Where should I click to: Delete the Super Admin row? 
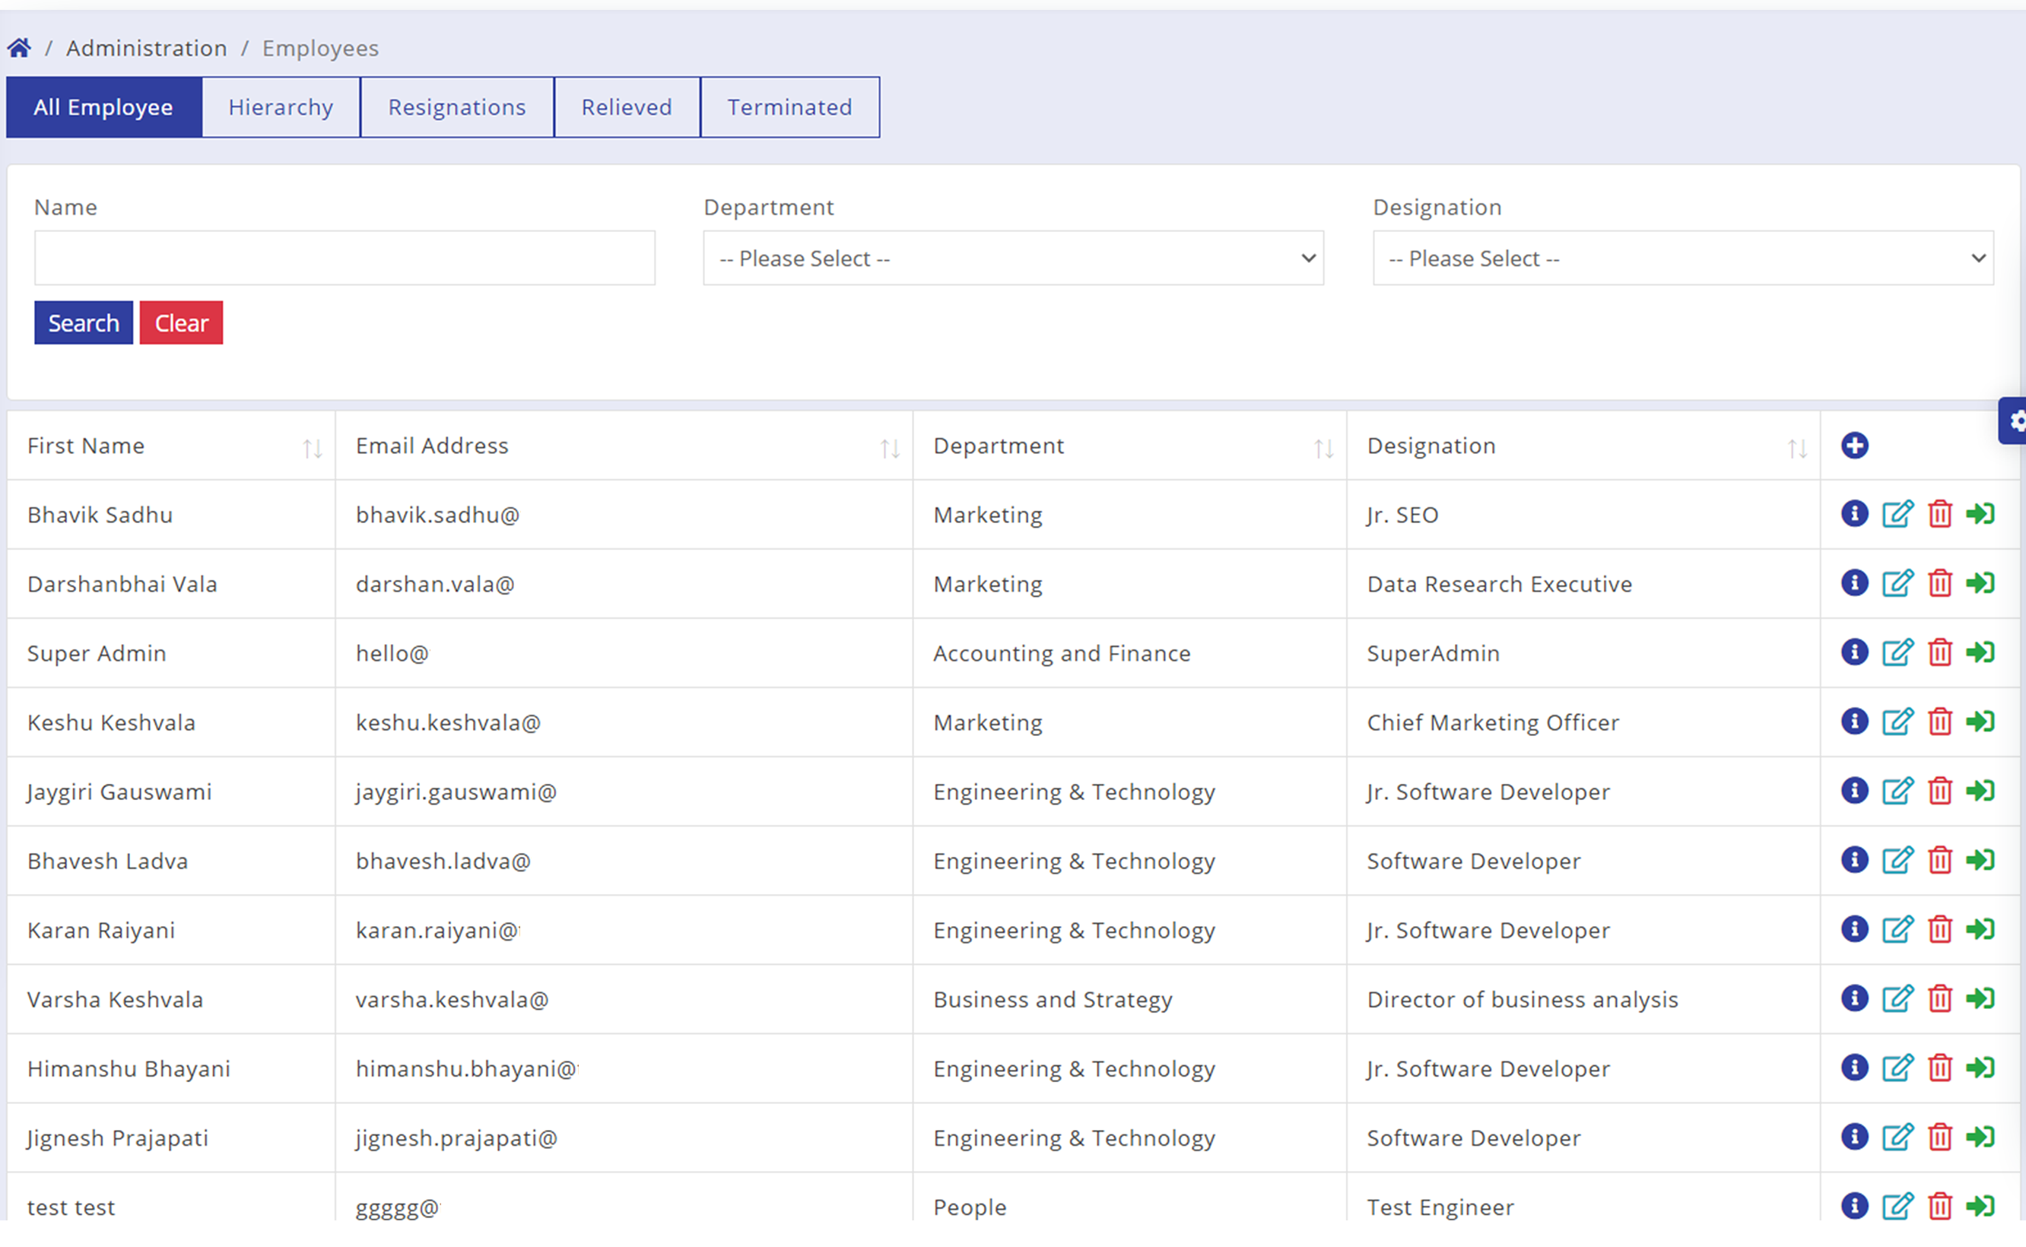tap(1939, 652)
